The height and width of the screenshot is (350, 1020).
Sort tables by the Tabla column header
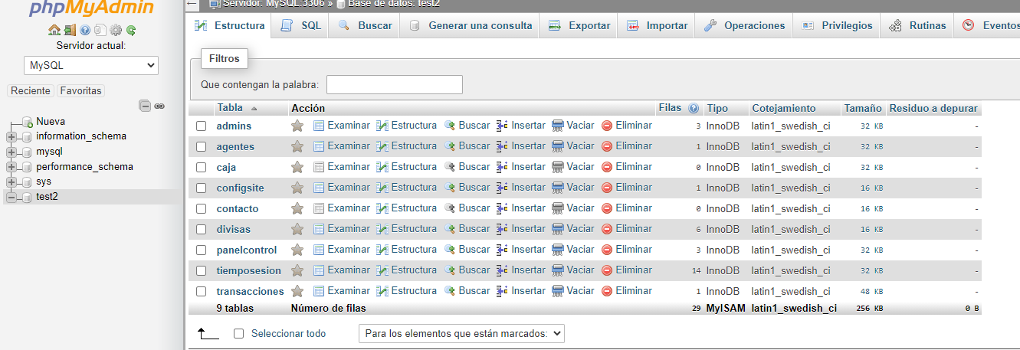tap(230, 108)
